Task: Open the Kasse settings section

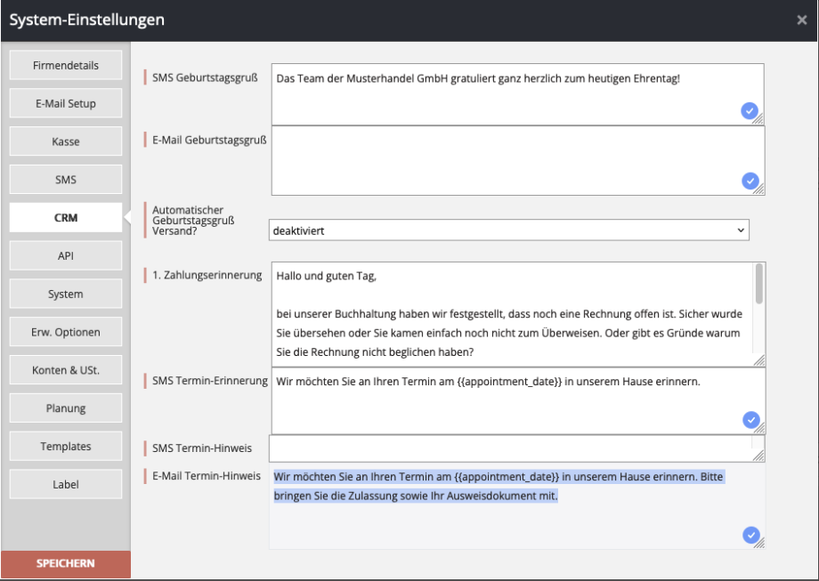Action: point(66,142)
